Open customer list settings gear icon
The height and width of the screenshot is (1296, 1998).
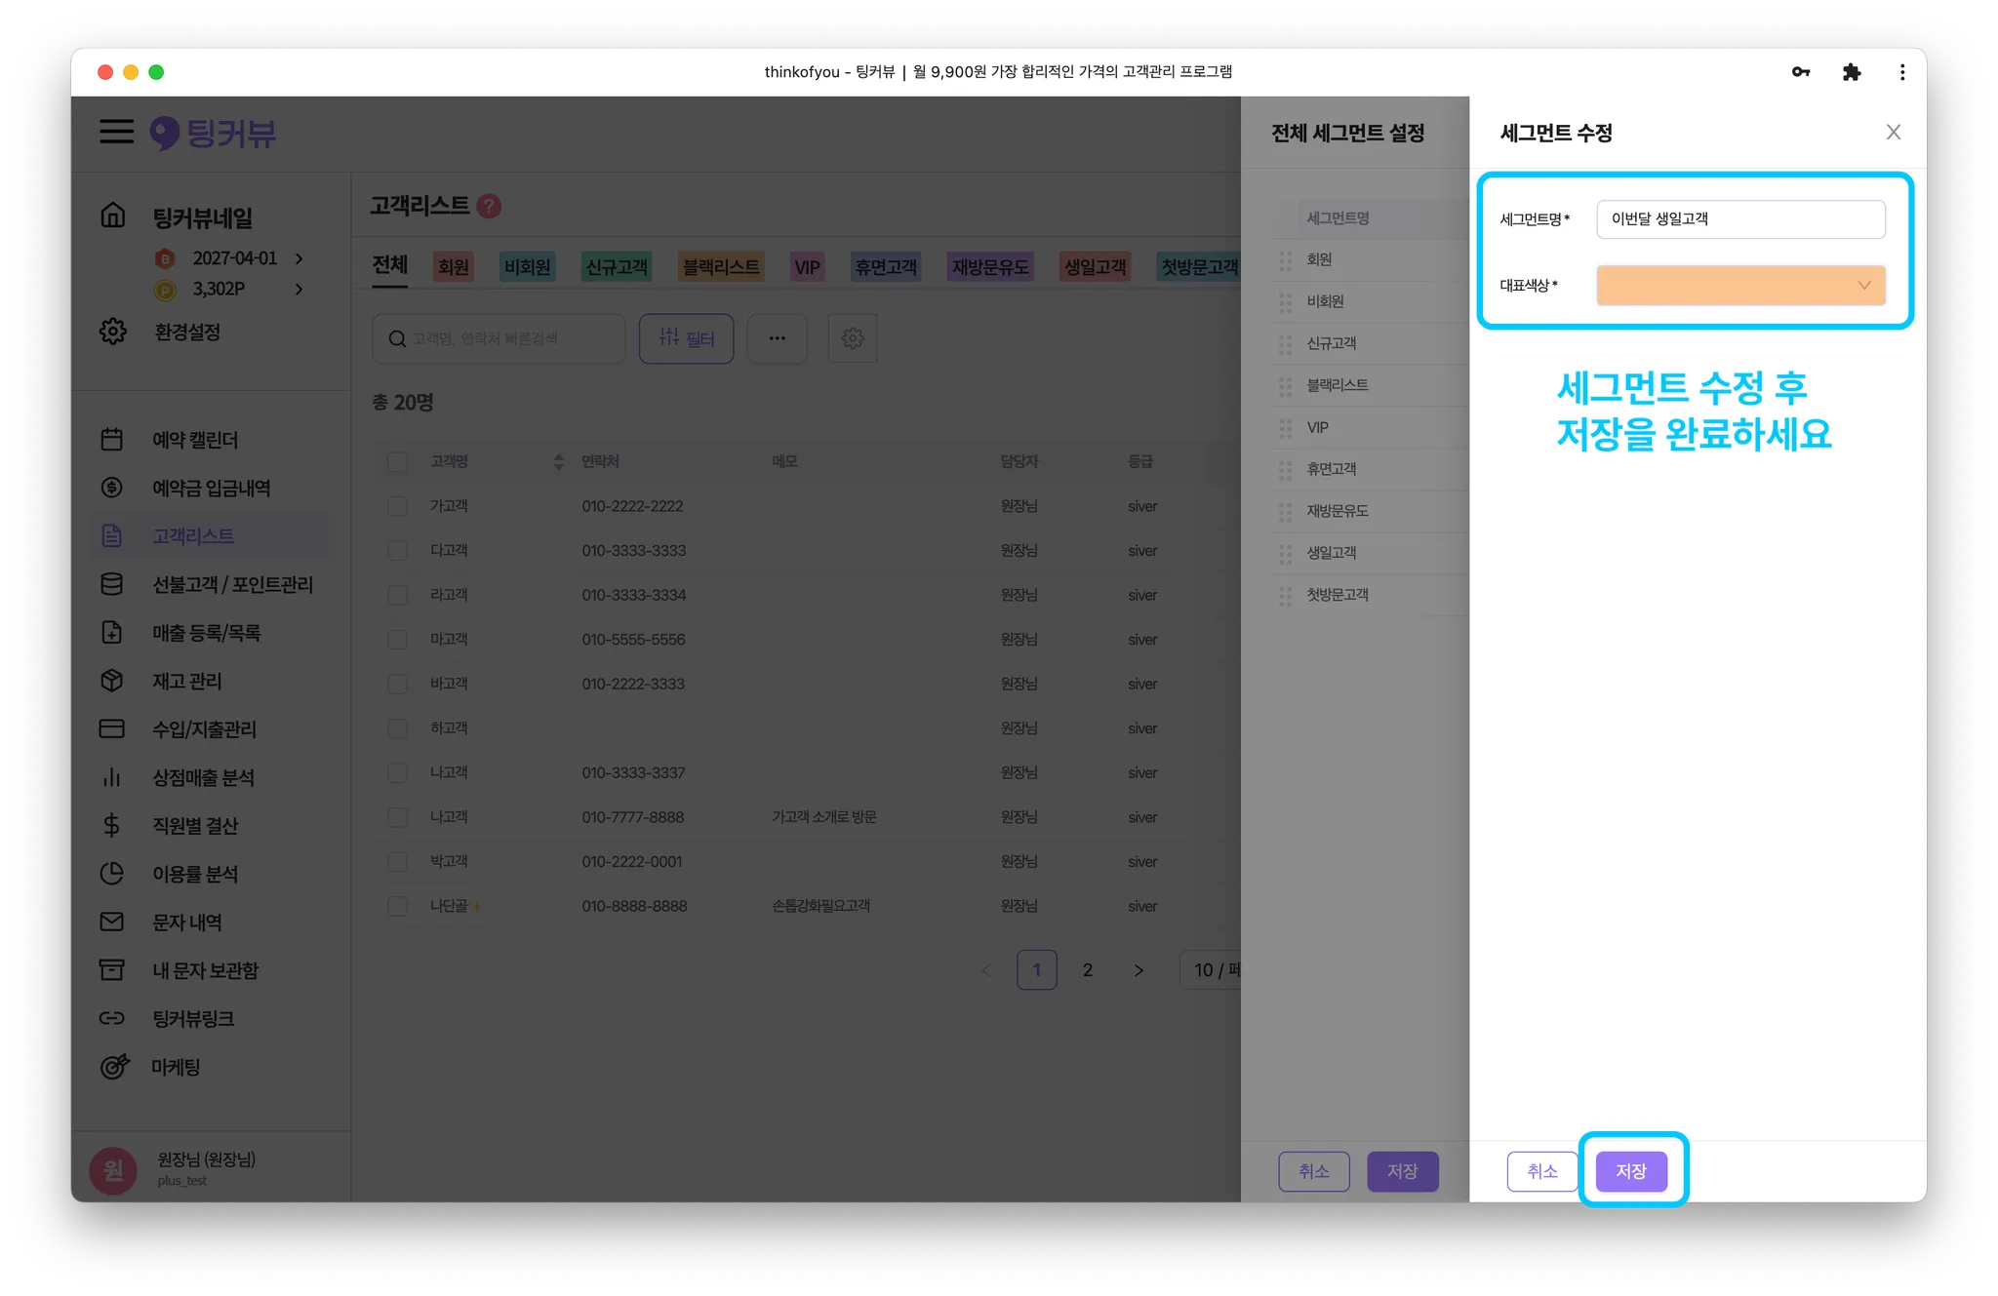pyautogui.click(x=853, y=338)
